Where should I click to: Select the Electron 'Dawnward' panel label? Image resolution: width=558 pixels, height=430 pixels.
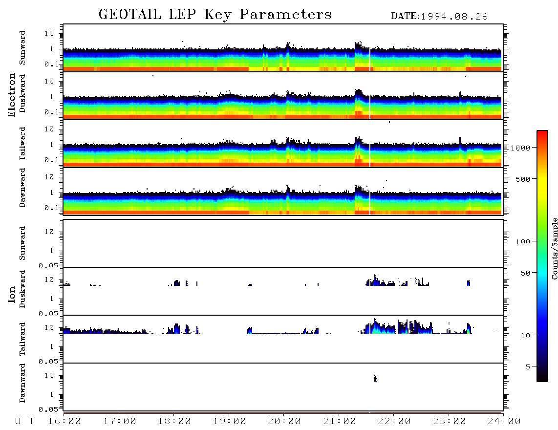click(22, 188)
